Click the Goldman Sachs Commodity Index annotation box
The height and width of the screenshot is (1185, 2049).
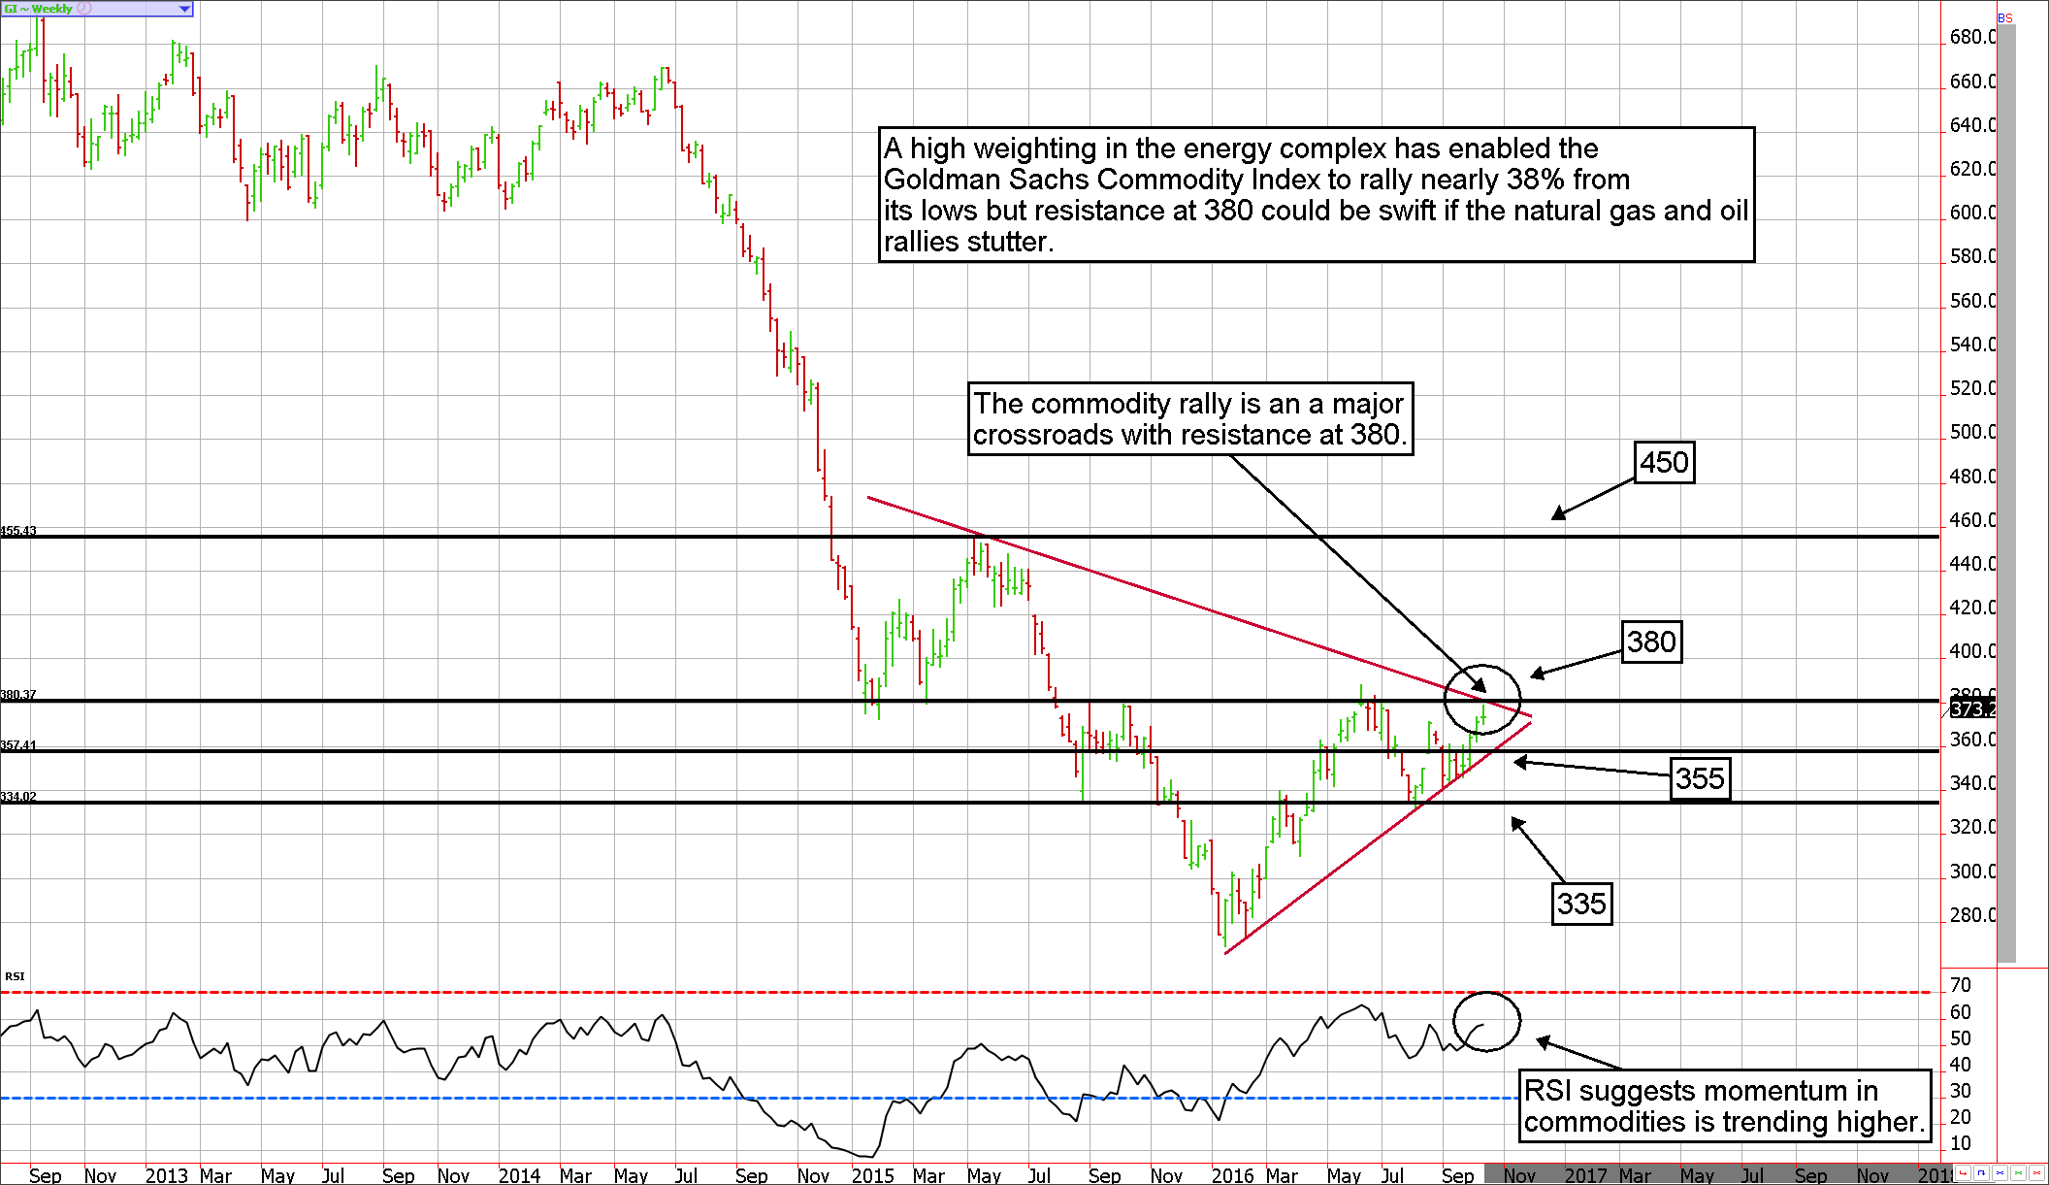tap(1316, 194)
